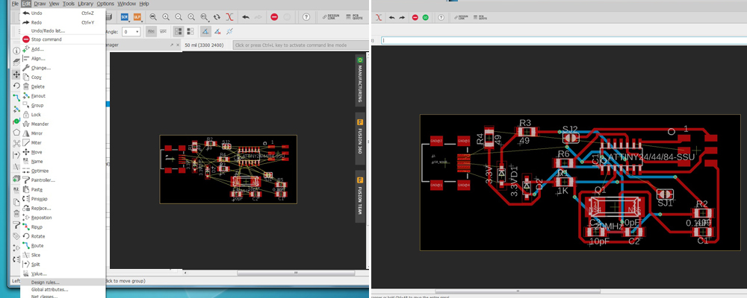Click the zoom in icon
Viewport: 747px width, 298px height.
point(166,17)
